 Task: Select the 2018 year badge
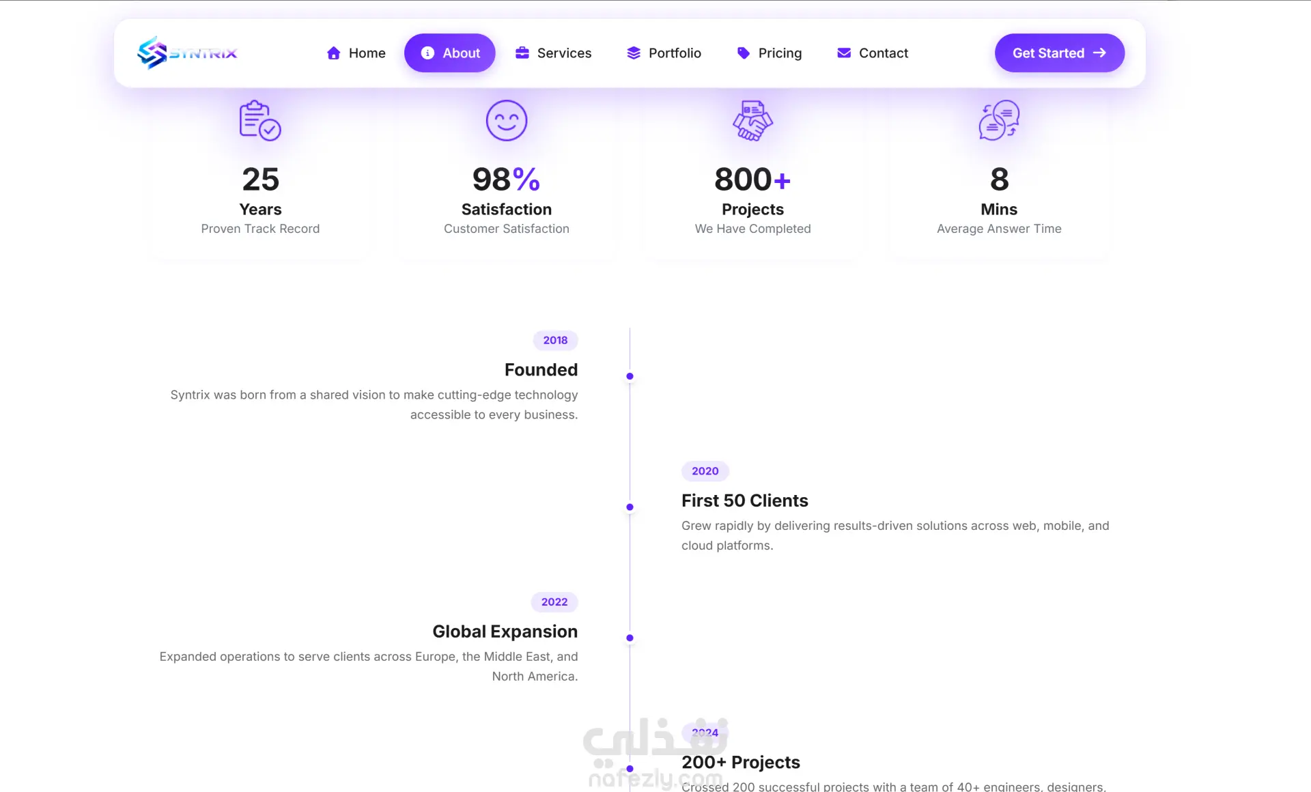tap(555, 340)
